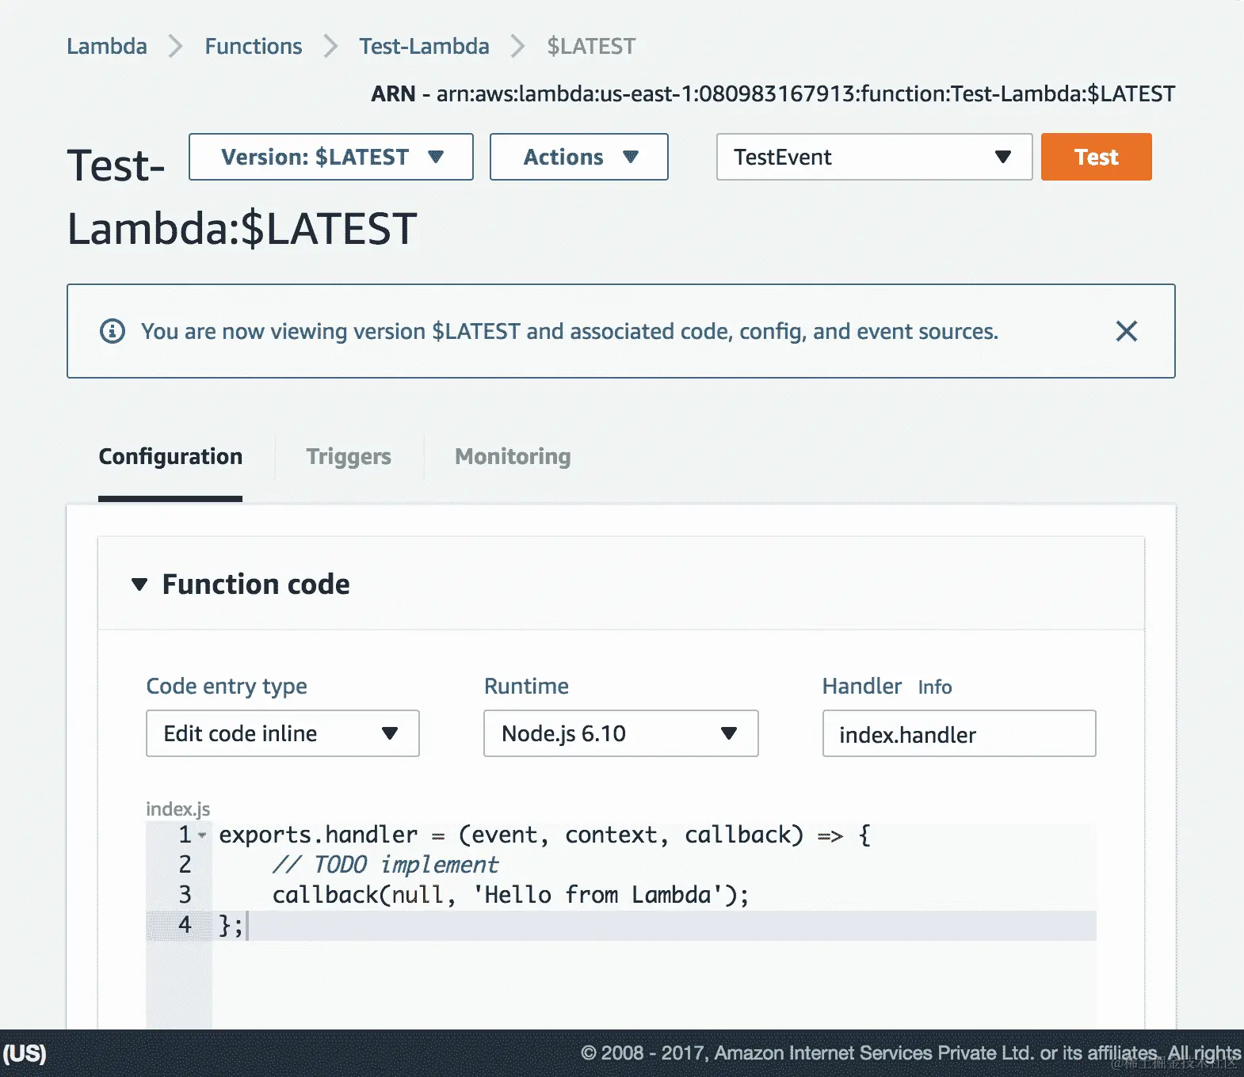Open the Version: $LATEST dropdown

(331, 157)
